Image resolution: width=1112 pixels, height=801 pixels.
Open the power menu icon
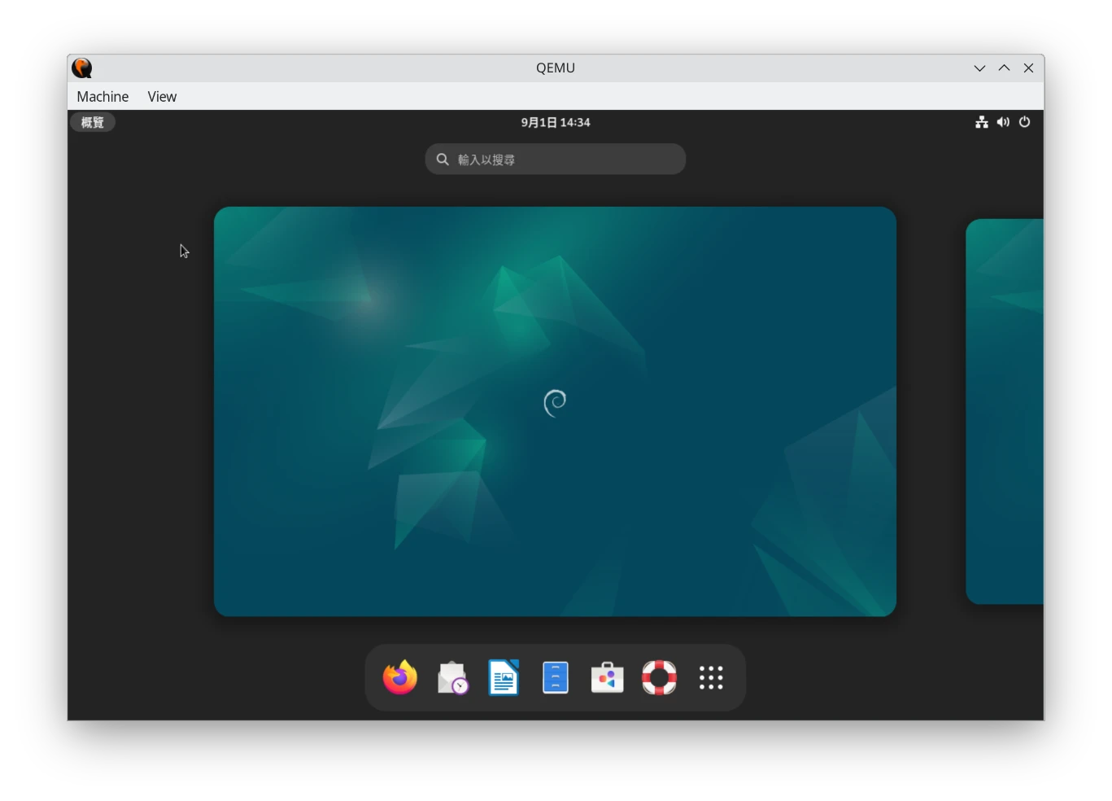[1024, 122]
